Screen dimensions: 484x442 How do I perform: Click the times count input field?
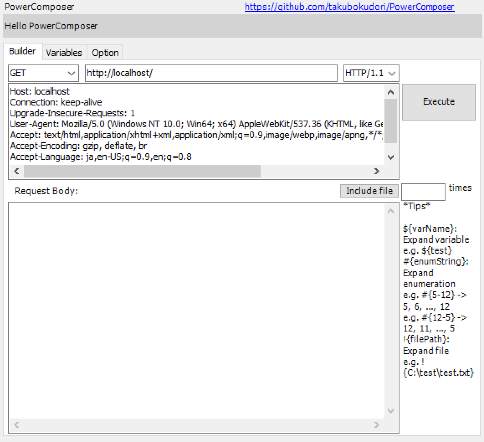423,192
